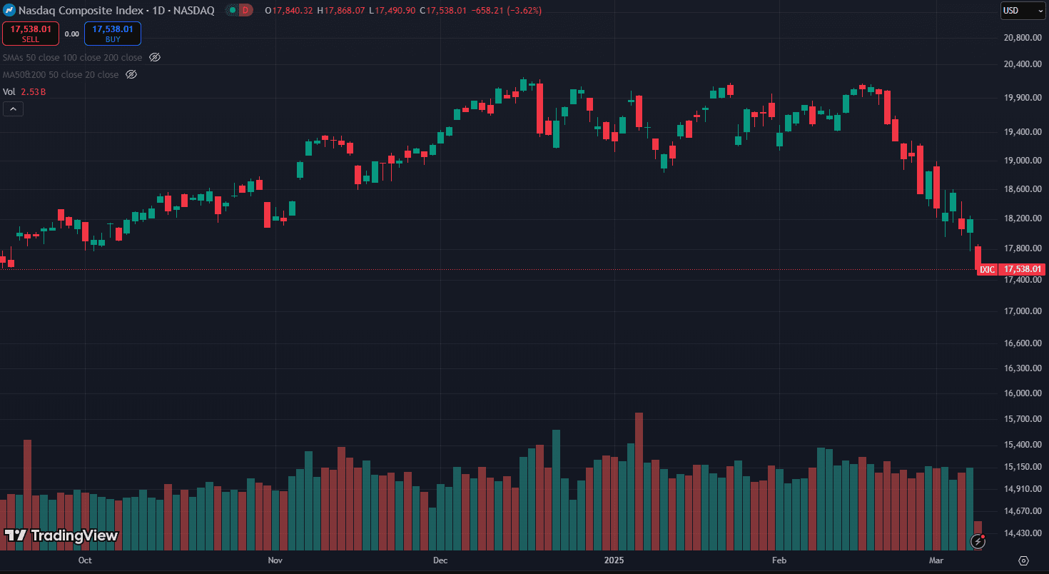
Task: Open chart settings via the hexagon gear icon
Action: (1024, 560)
